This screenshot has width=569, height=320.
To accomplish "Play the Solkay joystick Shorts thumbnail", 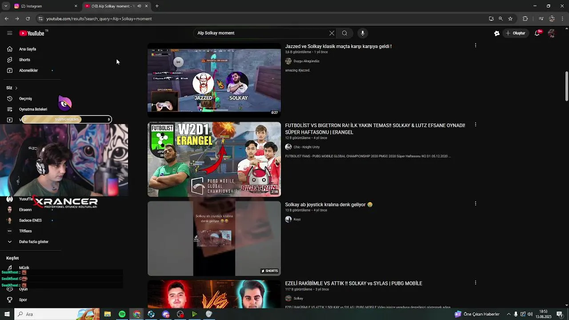I will (214, 238).
